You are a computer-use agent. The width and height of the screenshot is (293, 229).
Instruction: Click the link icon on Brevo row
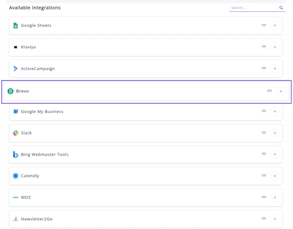coord(269,91)
